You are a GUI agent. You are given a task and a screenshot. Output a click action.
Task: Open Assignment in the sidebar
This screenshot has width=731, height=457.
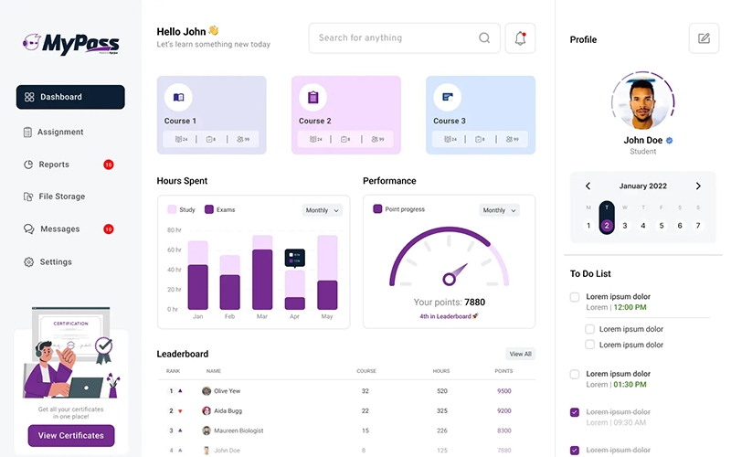60,133
